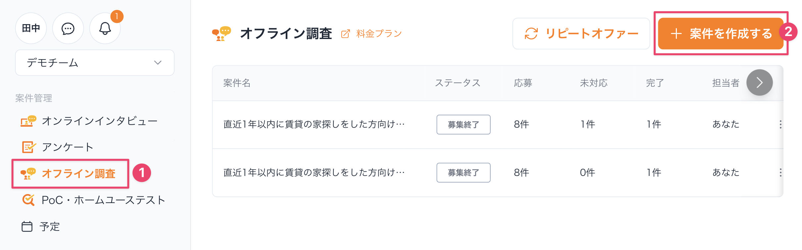
Task: Select オフライン調査 in the sidebar
Action: 78,174
